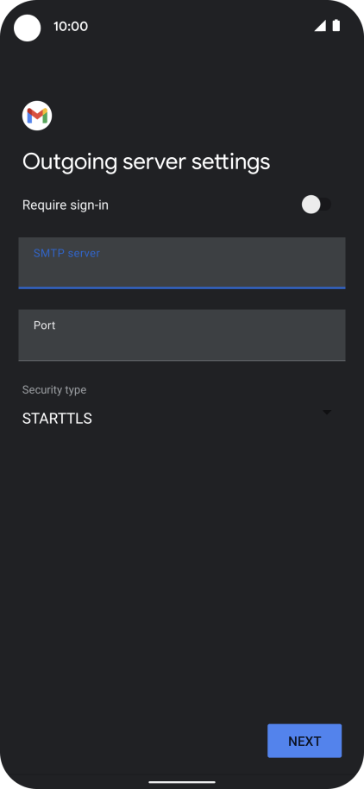Tap the cellular signal status icon
The height and width of the screenshot is (789, 364).
(320, 26)
